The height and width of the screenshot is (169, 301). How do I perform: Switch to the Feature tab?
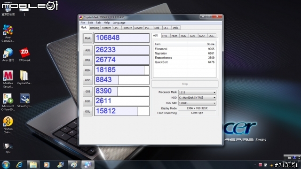pos(127,28)
